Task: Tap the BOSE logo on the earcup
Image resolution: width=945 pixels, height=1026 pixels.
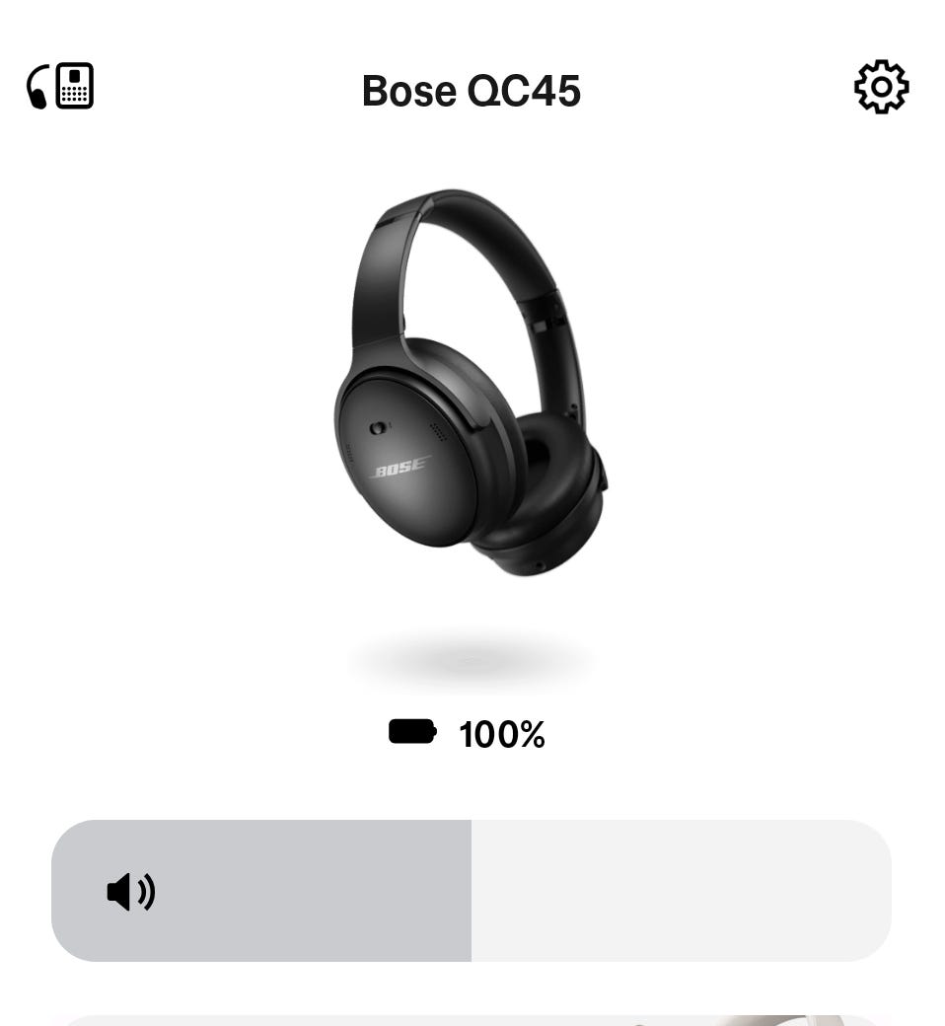Action: 400,468
